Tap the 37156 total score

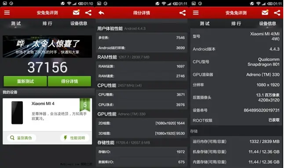coord(47,67)
